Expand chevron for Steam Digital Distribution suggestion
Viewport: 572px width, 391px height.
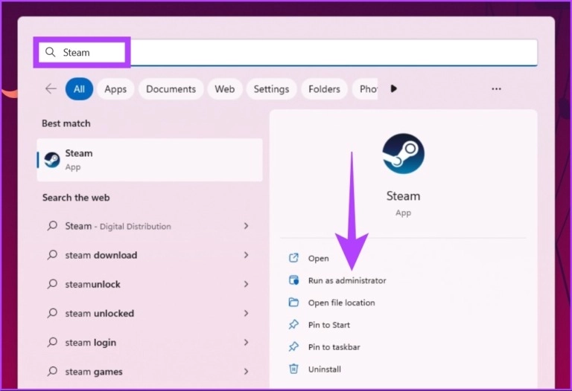pos(247,226)
